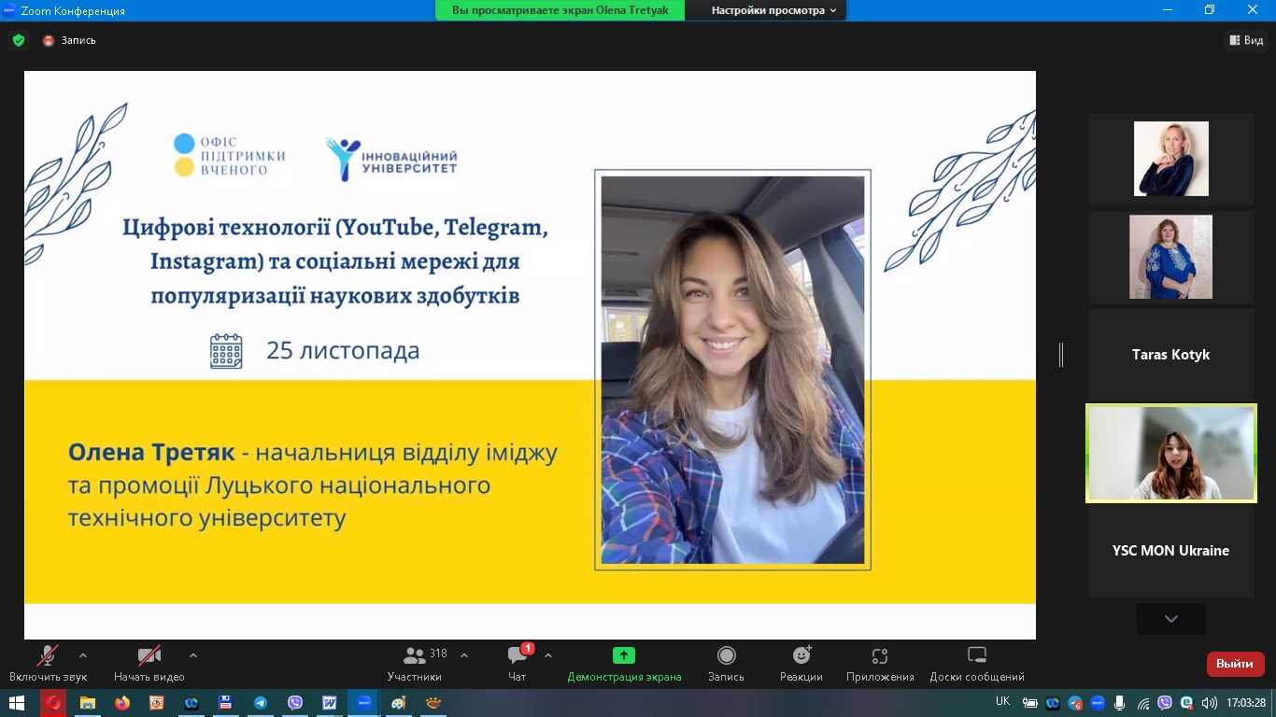Image resolution: width=1276 pixels, height=717 pixels.
Task: Expand audio options arrow beside Включить звук
Action: tap(83, 655)
